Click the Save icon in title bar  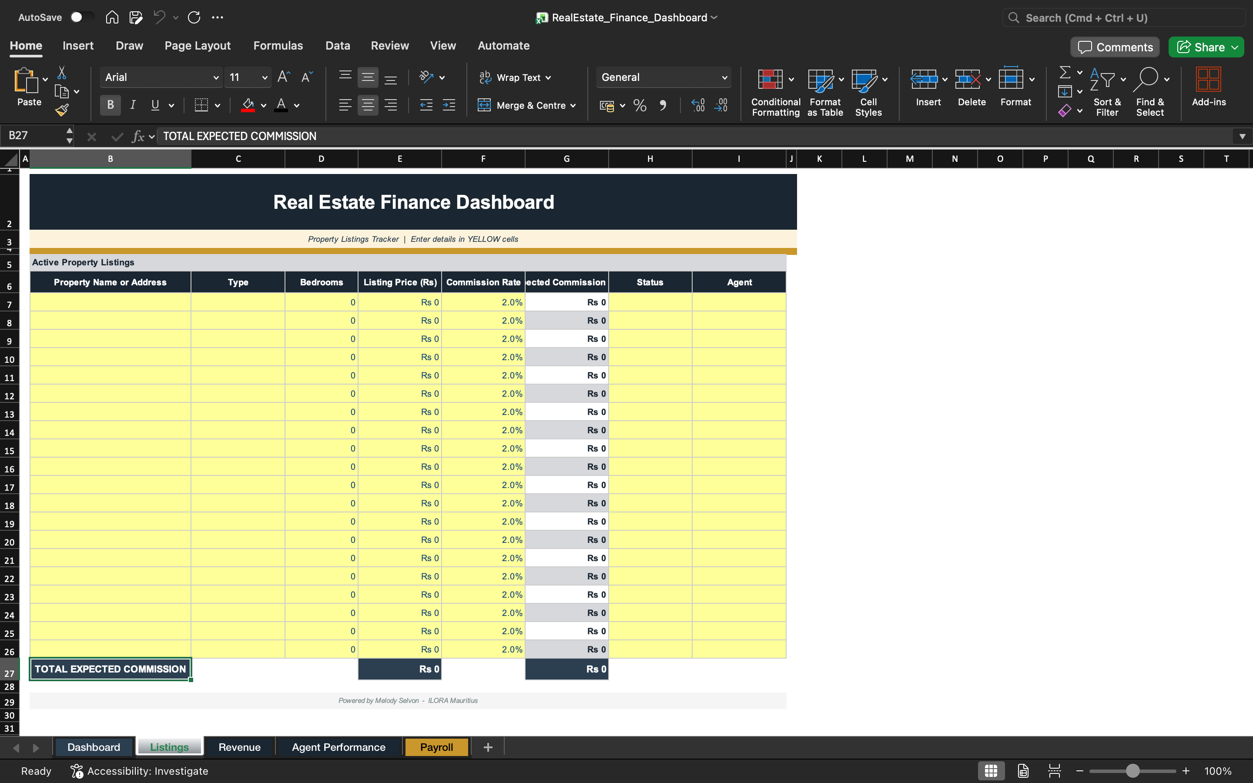tap(136, 17)
